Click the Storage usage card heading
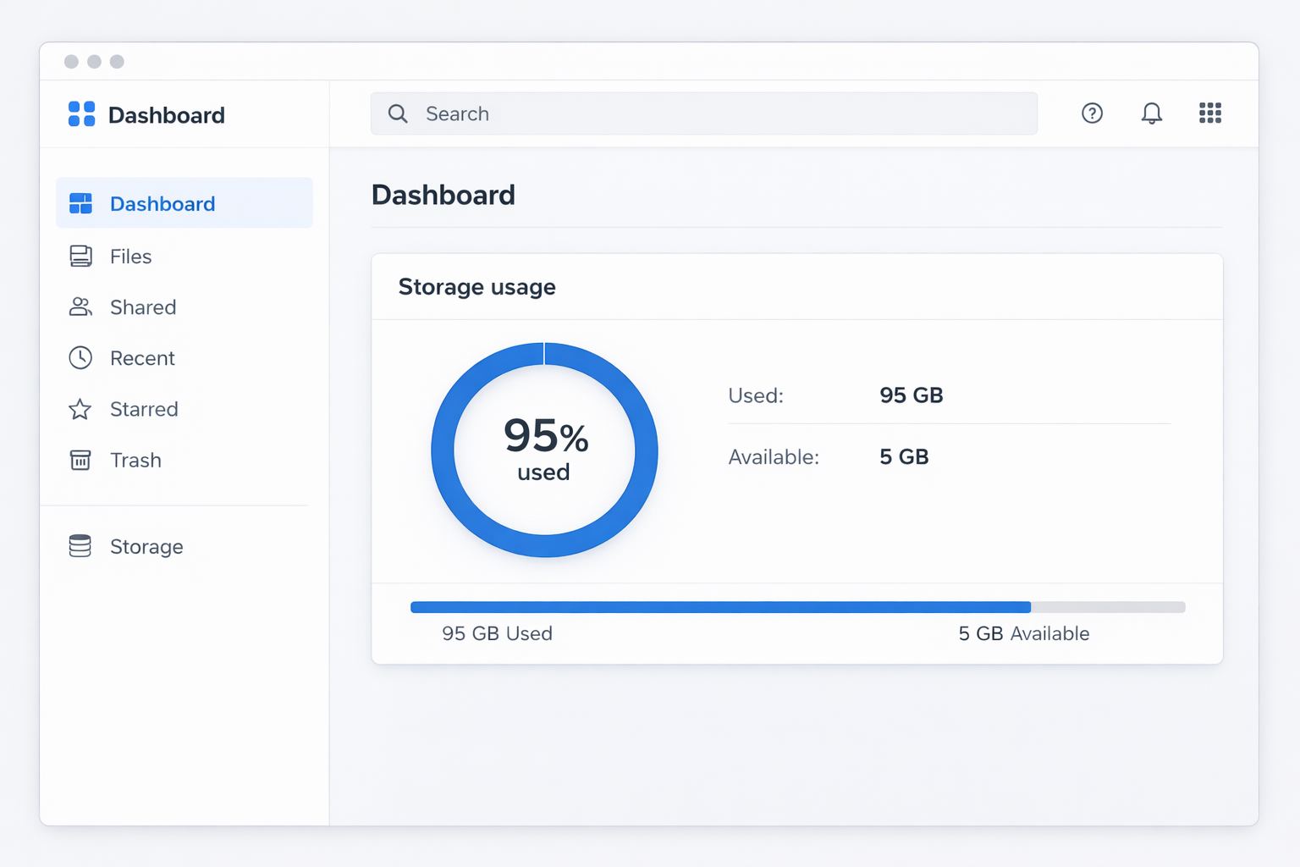This screenshot has height=867, width=1300. tap(476, 287)
